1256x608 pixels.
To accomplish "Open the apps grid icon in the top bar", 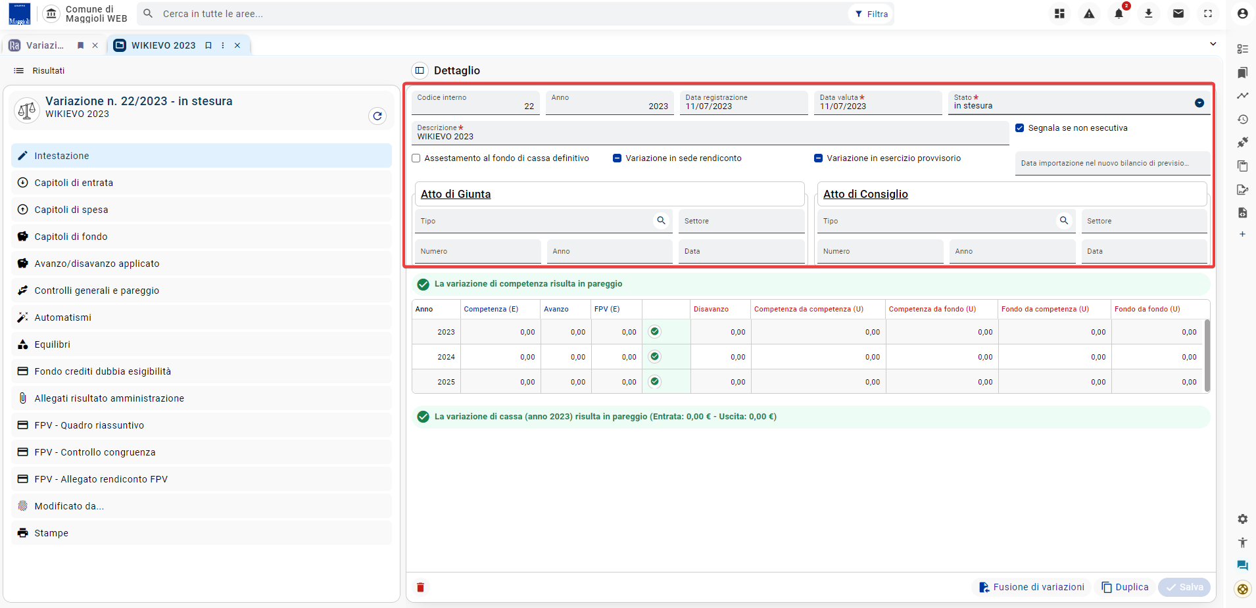I will pyautogui.click(x=1059, y=14).
